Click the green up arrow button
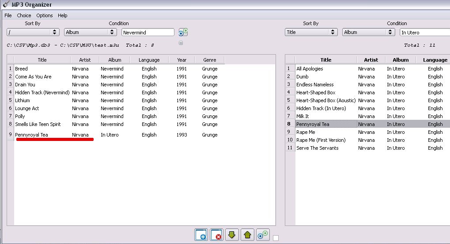Viewport: 450px width, 244px height. pos(247,235)
